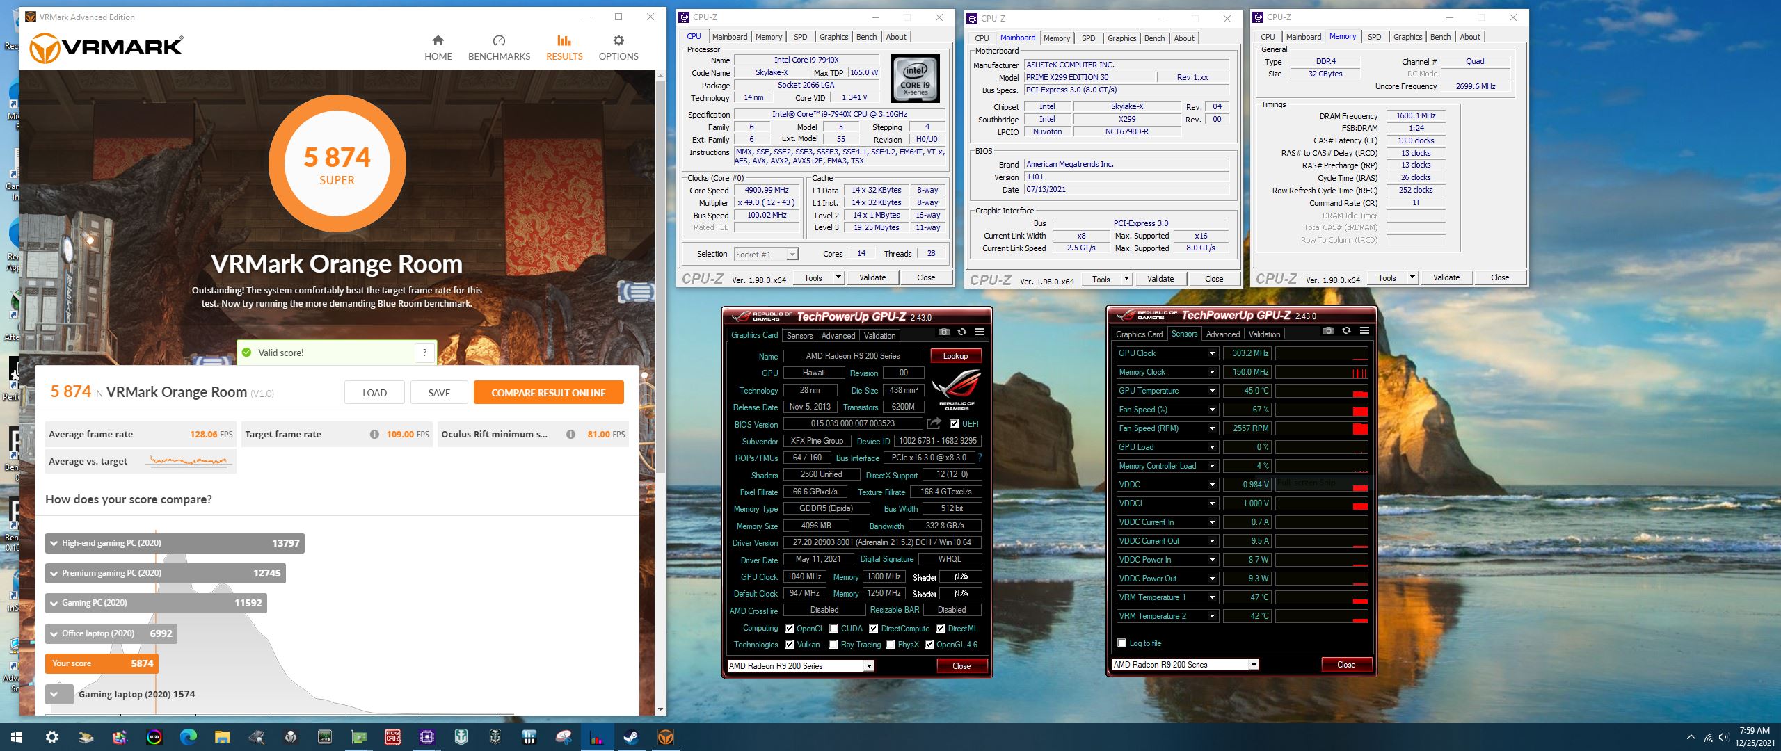The height and width of the screenshot is (751, 1781).
Task: Click the Memory Clock sensor graph bar
Action: tap(1321, 372)
